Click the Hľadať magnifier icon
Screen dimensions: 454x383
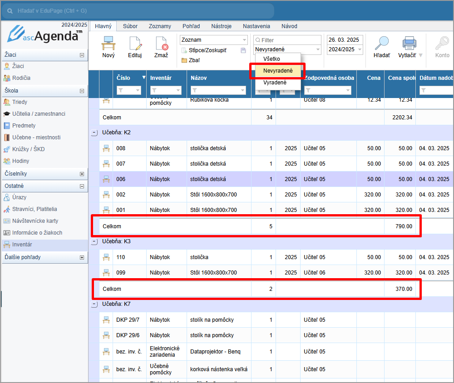click(x=381, y=44)
